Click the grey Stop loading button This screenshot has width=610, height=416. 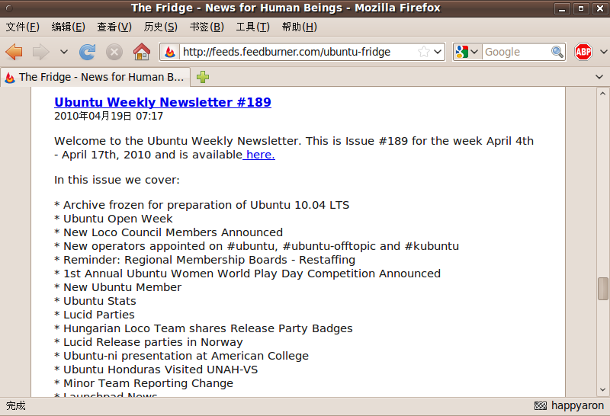(x=114, y=52)
